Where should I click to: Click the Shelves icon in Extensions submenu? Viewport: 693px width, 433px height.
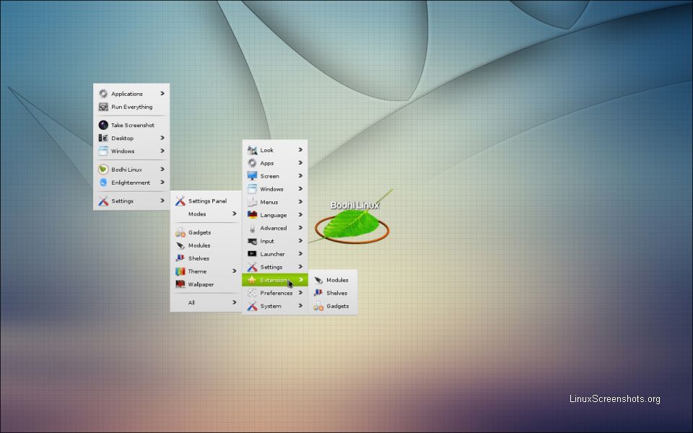point(318,293)
